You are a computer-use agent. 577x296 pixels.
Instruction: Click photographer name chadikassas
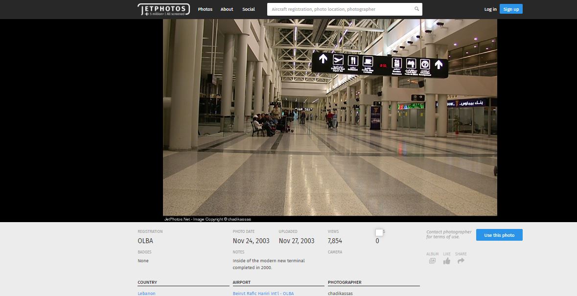pos(340,293)
